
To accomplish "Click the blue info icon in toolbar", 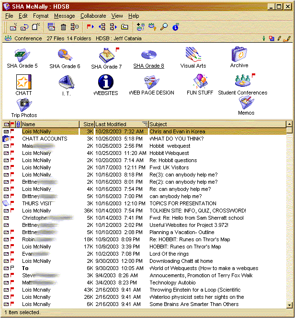I will click(176, 27).
